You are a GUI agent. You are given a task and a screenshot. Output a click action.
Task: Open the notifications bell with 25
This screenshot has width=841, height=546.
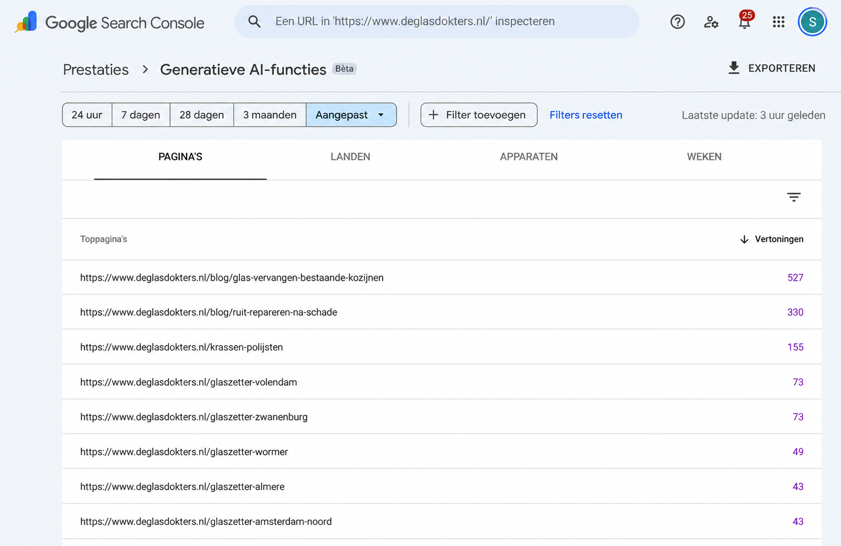(745, 21)
